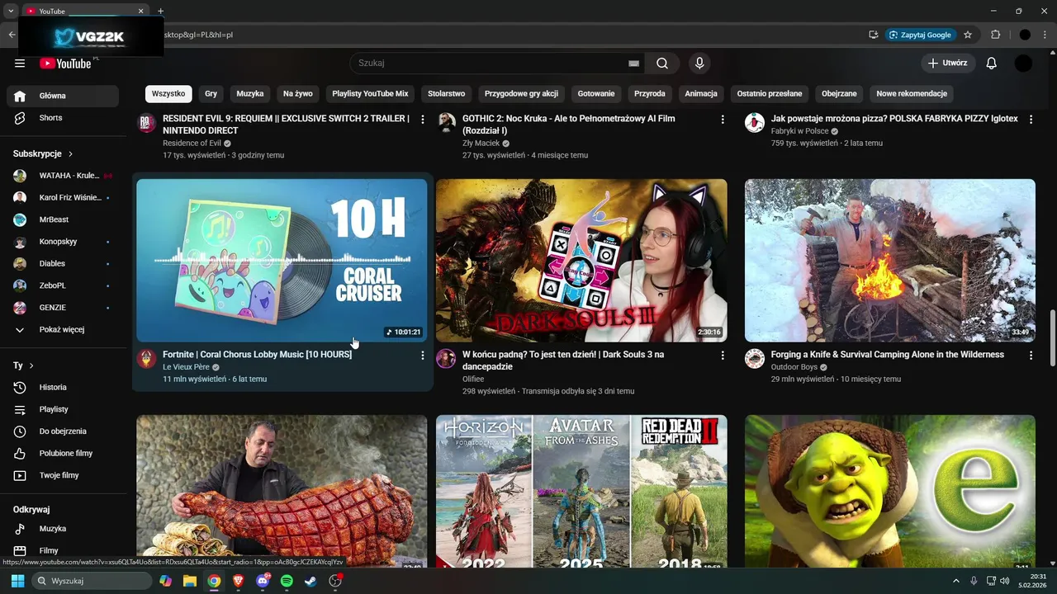Open MrBeast subscription channel
1057x594 pixels.
coord(63,219)
